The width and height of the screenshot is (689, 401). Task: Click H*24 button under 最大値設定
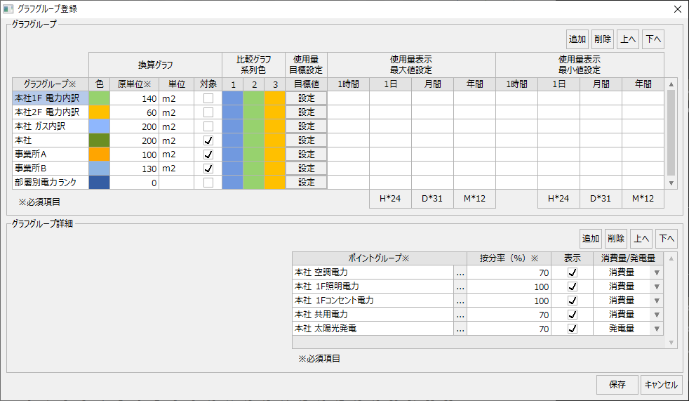coord(390,199)
